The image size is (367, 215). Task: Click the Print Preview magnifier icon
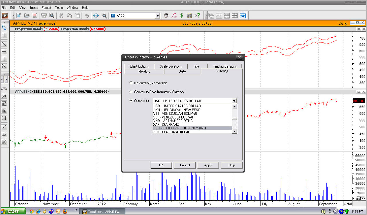tap(52, 16)
